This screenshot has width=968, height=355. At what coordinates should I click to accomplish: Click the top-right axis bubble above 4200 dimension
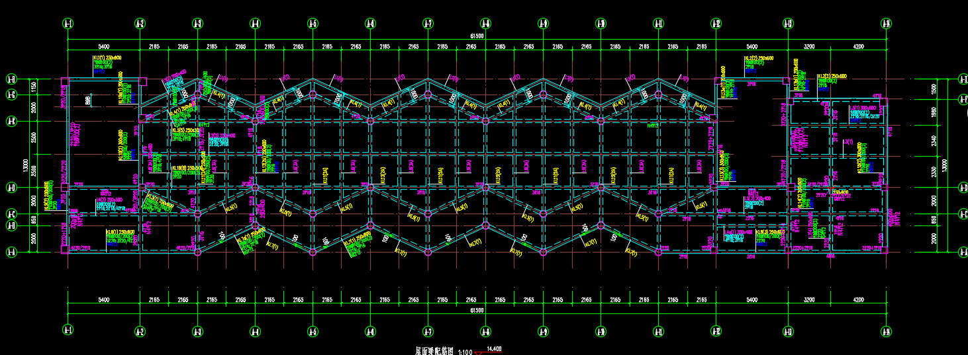click(887, 24)
